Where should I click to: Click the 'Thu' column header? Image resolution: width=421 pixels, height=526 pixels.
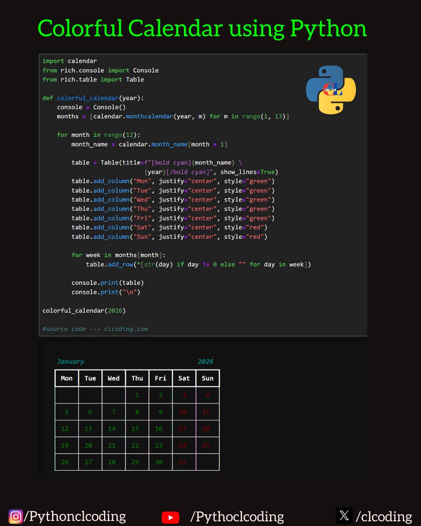pos(137,378)
